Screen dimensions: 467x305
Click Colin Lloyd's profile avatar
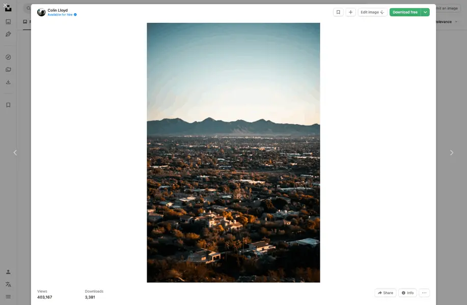[41, 12]
